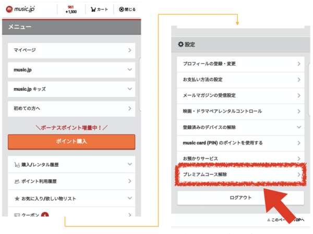Screen dimensions: 313x234
Task: Click the music.jp logo
Action: pos(20,9)
